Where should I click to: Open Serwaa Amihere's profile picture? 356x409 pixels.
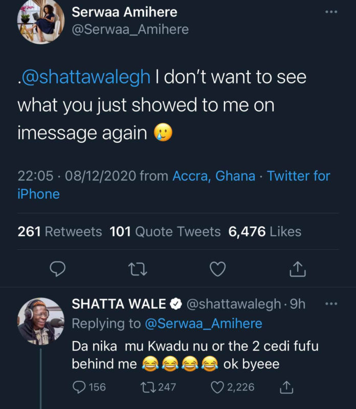coord(40,21)
